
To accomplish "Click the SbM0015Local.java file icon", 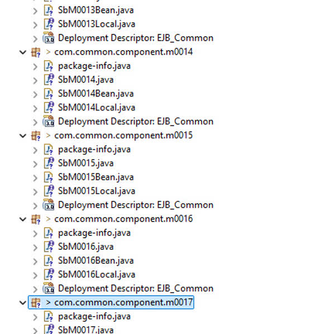I will pos(49,191).
